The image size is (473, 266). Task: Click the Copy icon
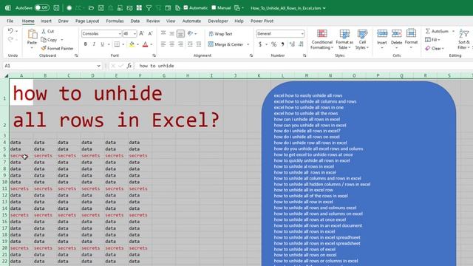[x=44, y=39]
